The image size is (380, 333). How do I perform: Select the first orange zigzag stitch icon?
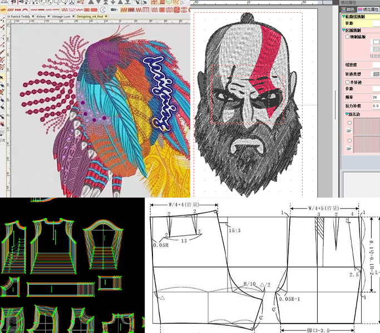coord(124,10)
